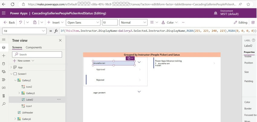The width and height of the screenshot is (257, 122).
Task: Open the Power Apps app launcher waffle
Action: coord(4,13)
